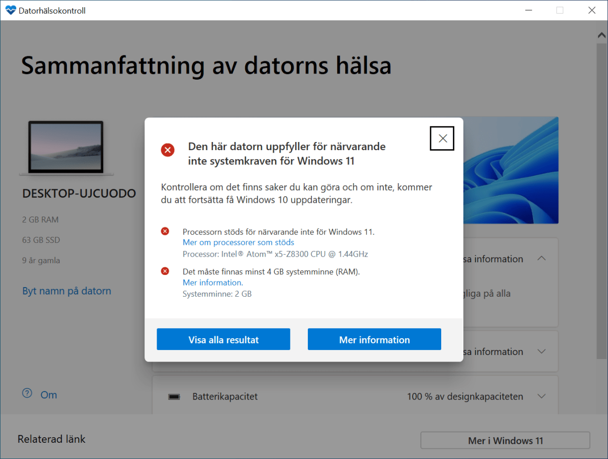Click the Visa alla resultat button
This screenshot has width=608, height=459.
click(223, 339)
